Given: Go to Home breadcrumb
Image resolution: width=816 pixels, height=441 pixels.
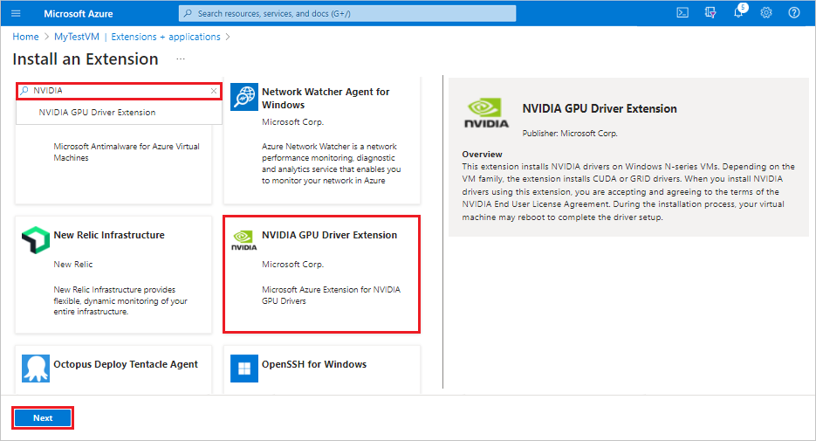Looking at the screenshot, I should [25, 37].
